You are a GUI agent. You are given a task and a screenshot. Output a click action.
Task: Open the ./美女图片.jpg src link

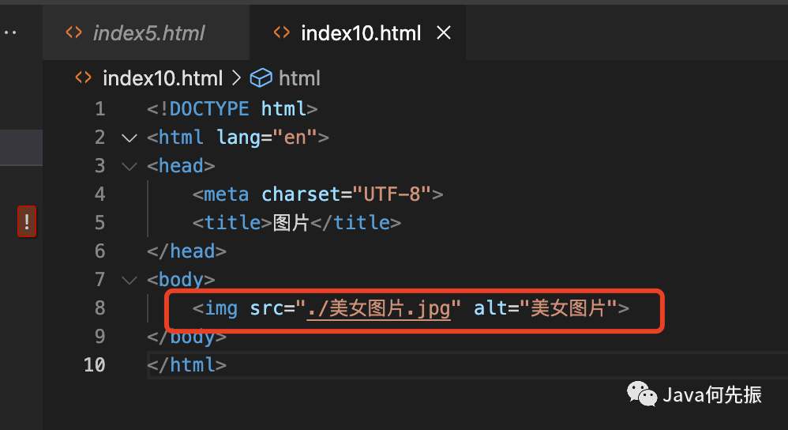378,308
